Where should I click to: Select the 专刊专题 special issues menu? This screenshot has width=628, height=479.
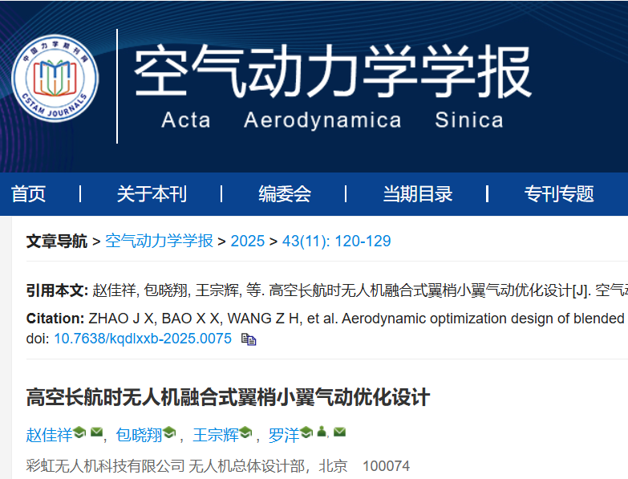coord(559,194)
